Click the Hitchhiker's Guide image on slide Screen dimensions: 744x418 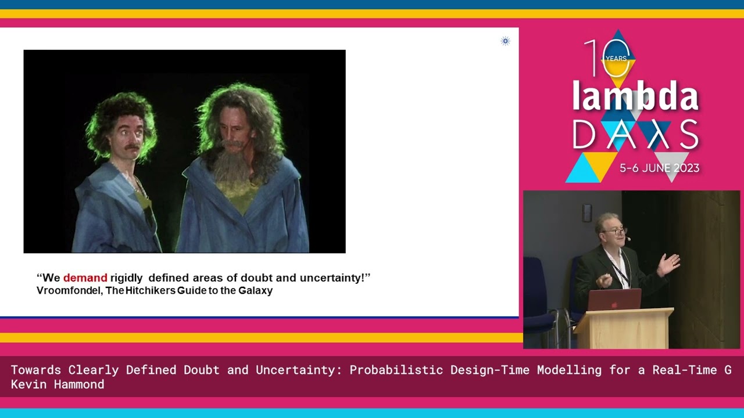184,152
